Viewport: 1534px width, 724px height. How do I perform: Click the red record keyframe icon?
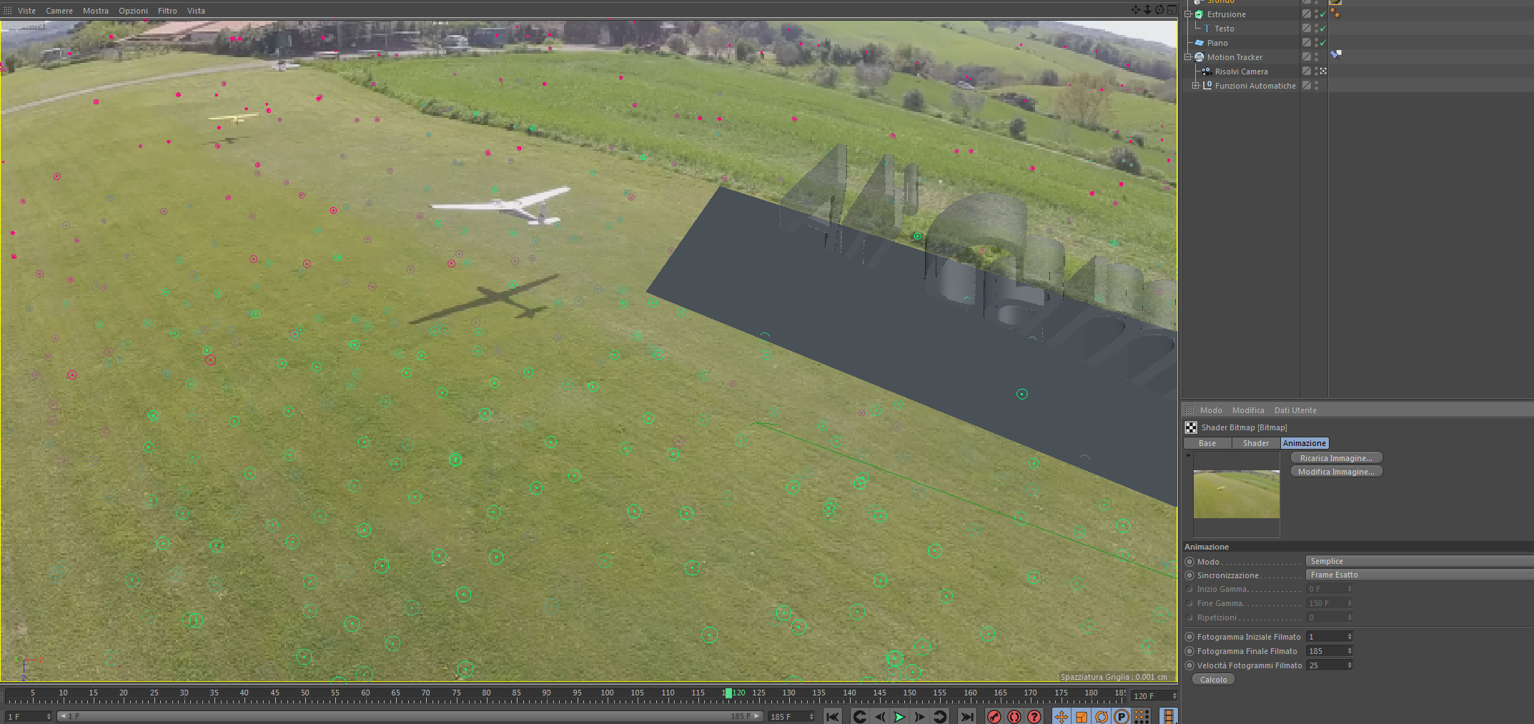click(994, 716)
